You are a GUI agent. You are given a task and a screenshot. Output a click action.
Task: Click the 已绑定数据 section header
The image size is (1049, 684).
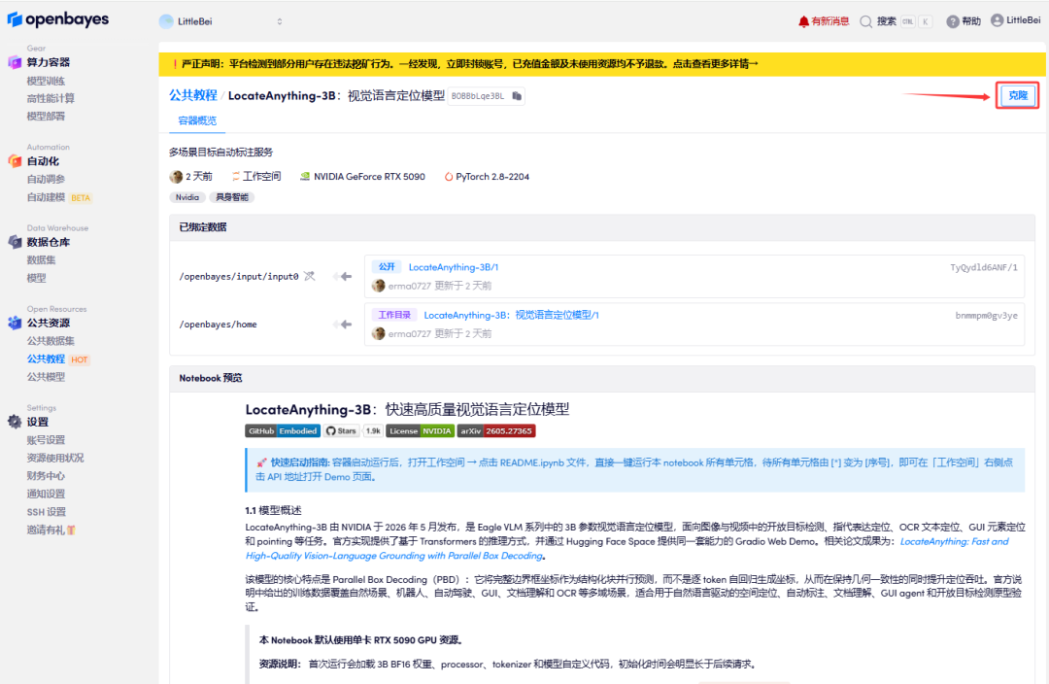[x=203, y=227]
